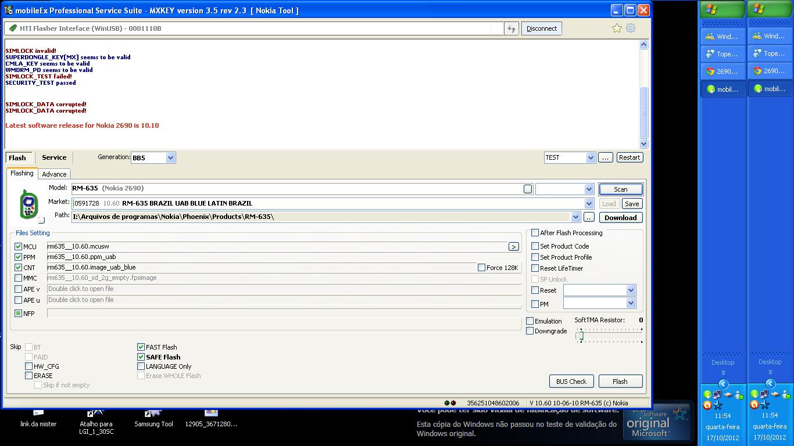This screenshot has height=446, width=794.
Task: Open settings via the gear icon
Action: (631, 28)
